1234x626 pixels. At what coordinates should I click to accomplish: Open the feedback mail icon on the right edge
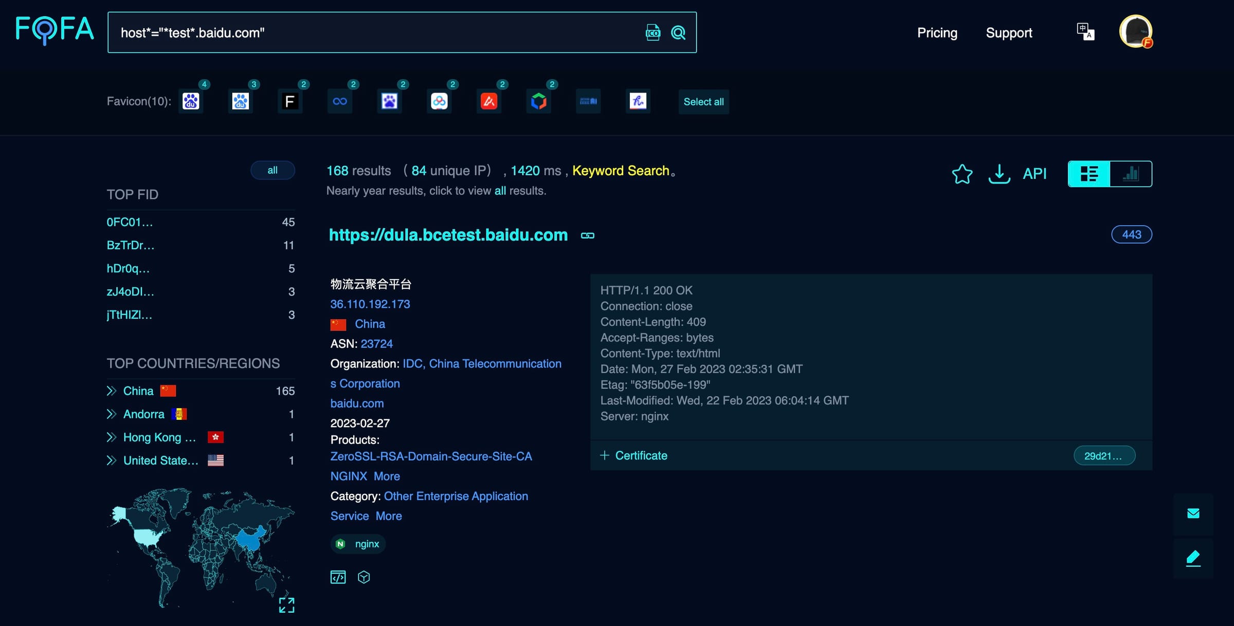[x=1193, y=513]
